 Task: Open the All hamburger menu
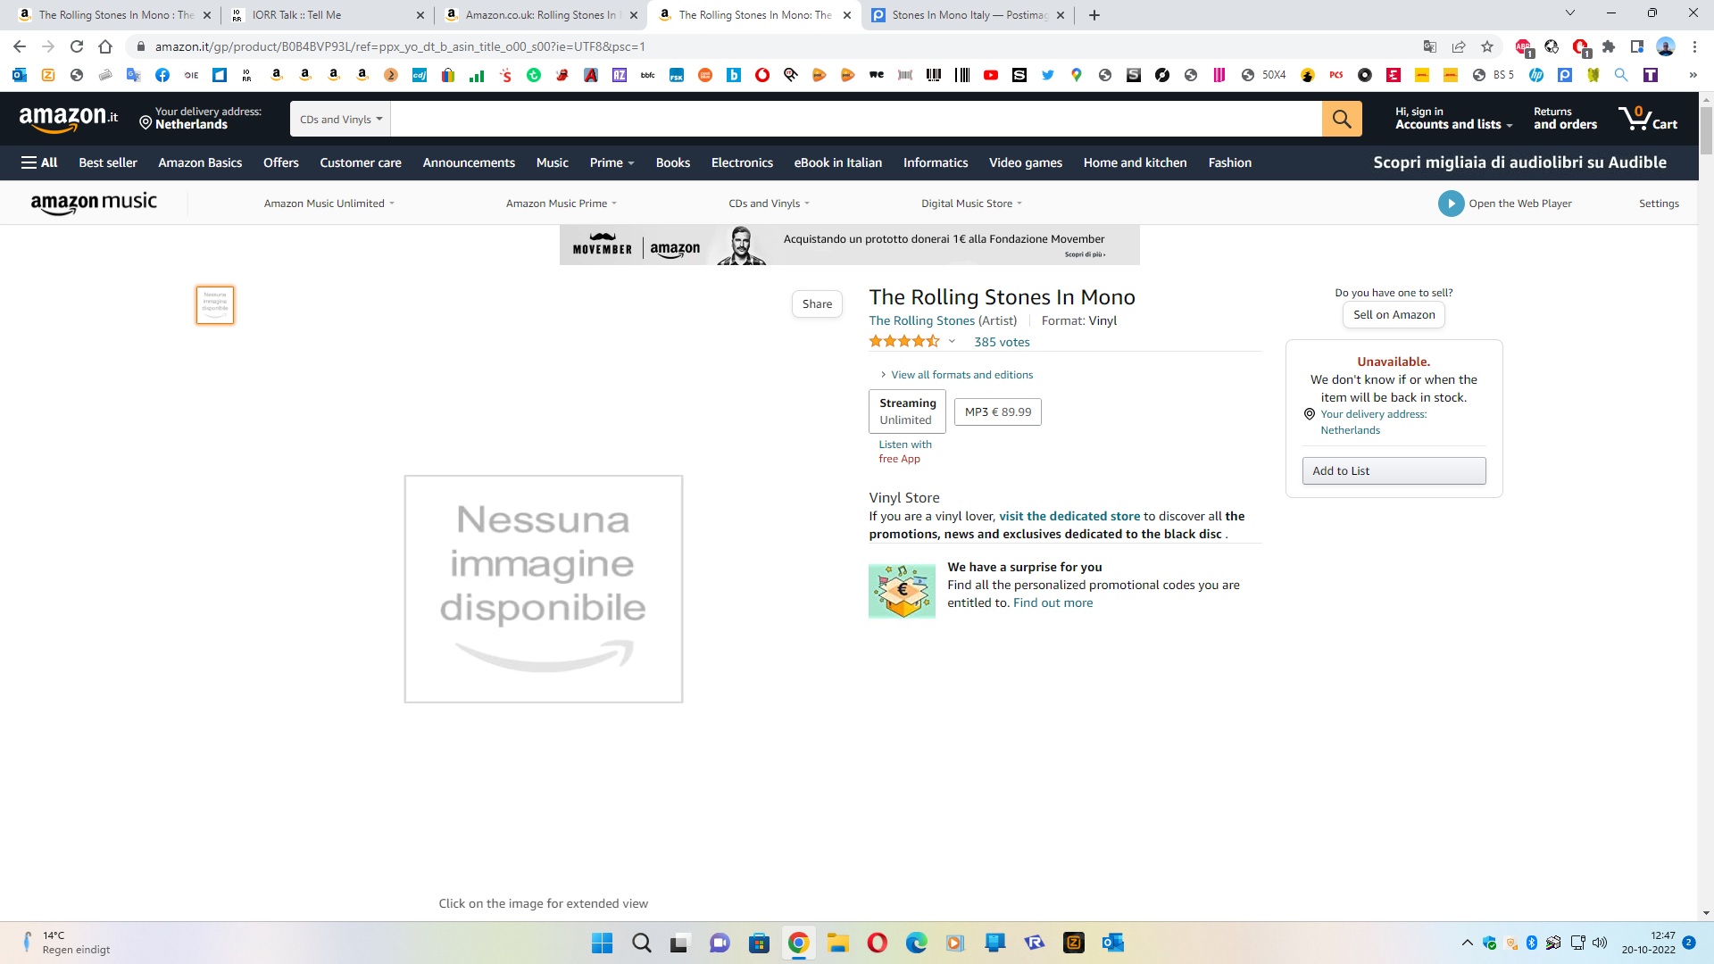pos(39,162)
